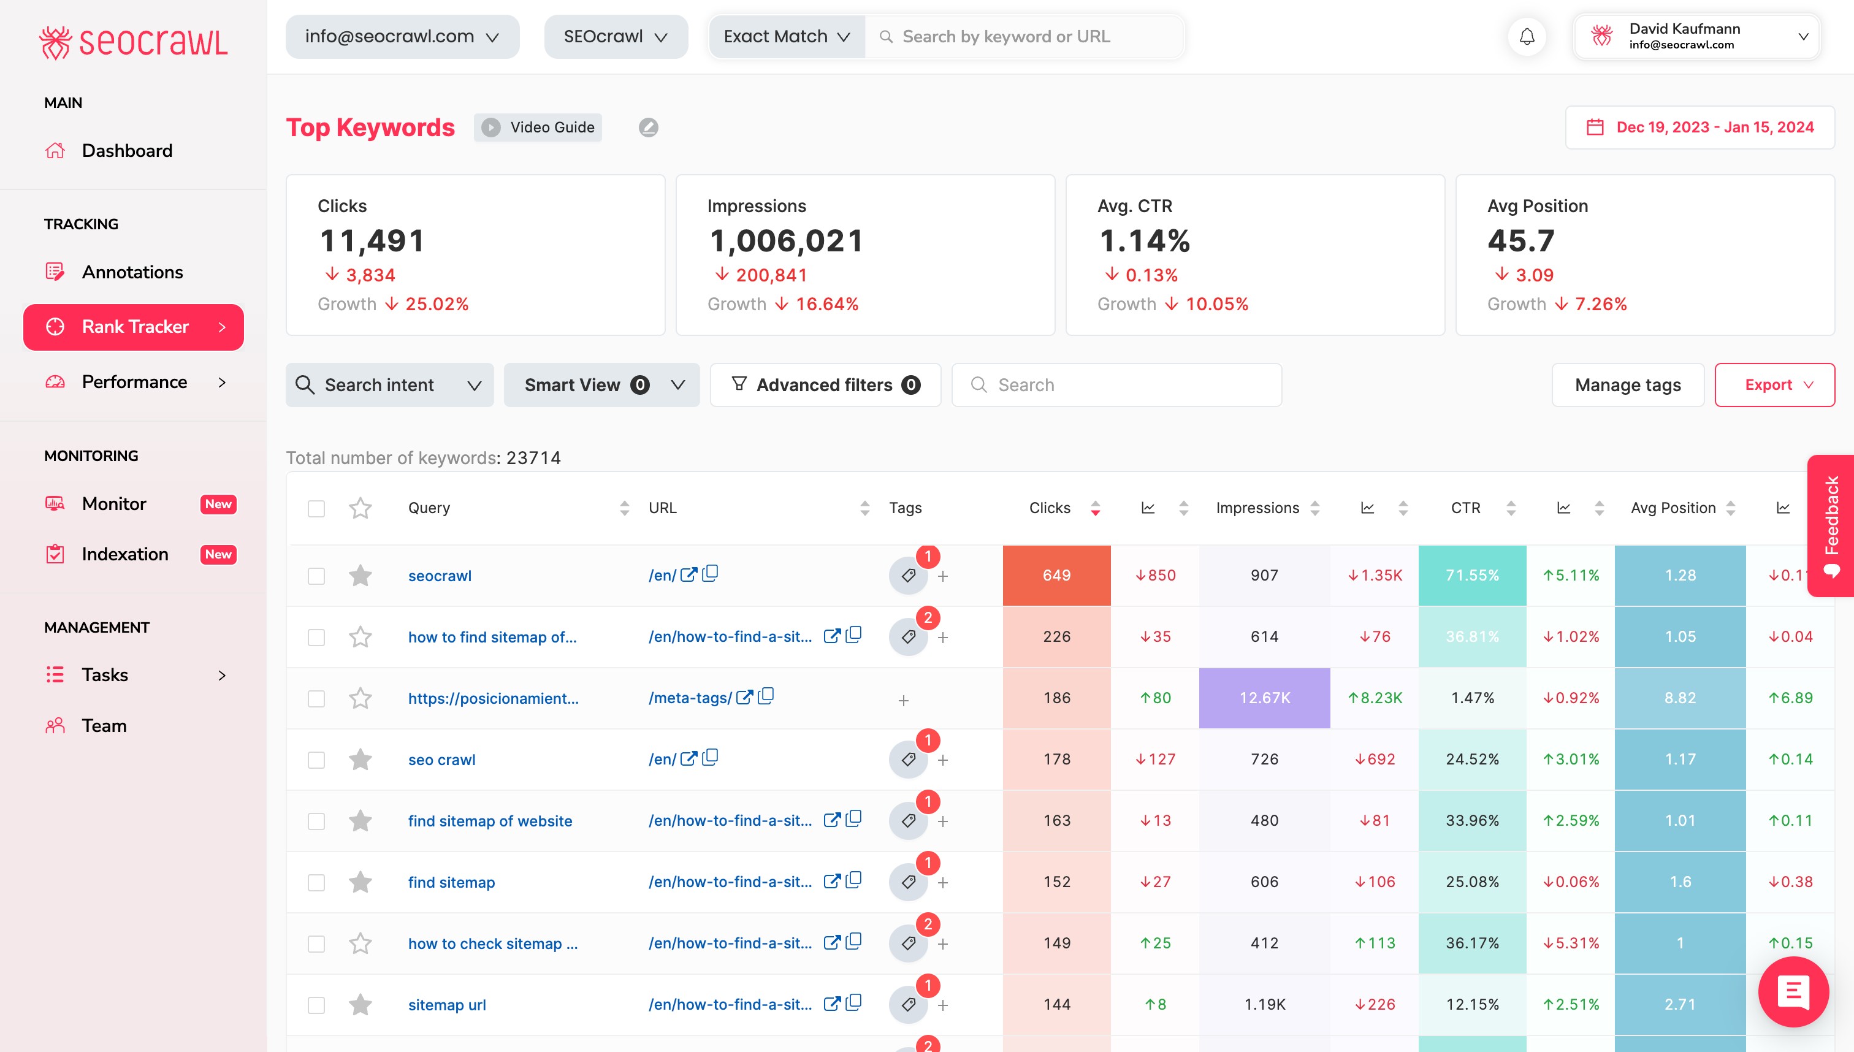Click the Clicks trend chart icon in the table header
This screenshot has width=1854, height=1052.
pos(1147,508)
